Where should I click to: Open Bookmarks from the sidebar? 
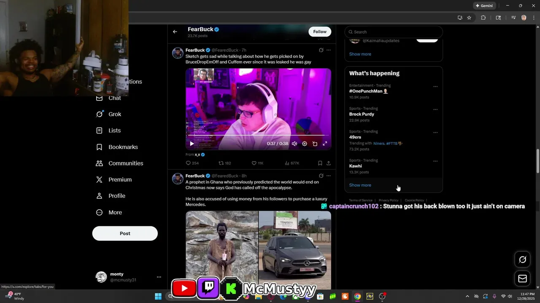tap(117, 147)
